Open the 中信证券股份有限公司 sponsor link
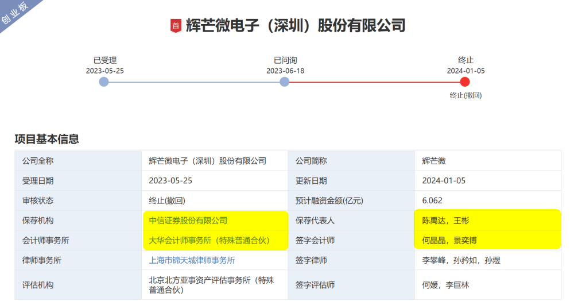The width and height of the screenshot is (574, 301). pos(188,220)
